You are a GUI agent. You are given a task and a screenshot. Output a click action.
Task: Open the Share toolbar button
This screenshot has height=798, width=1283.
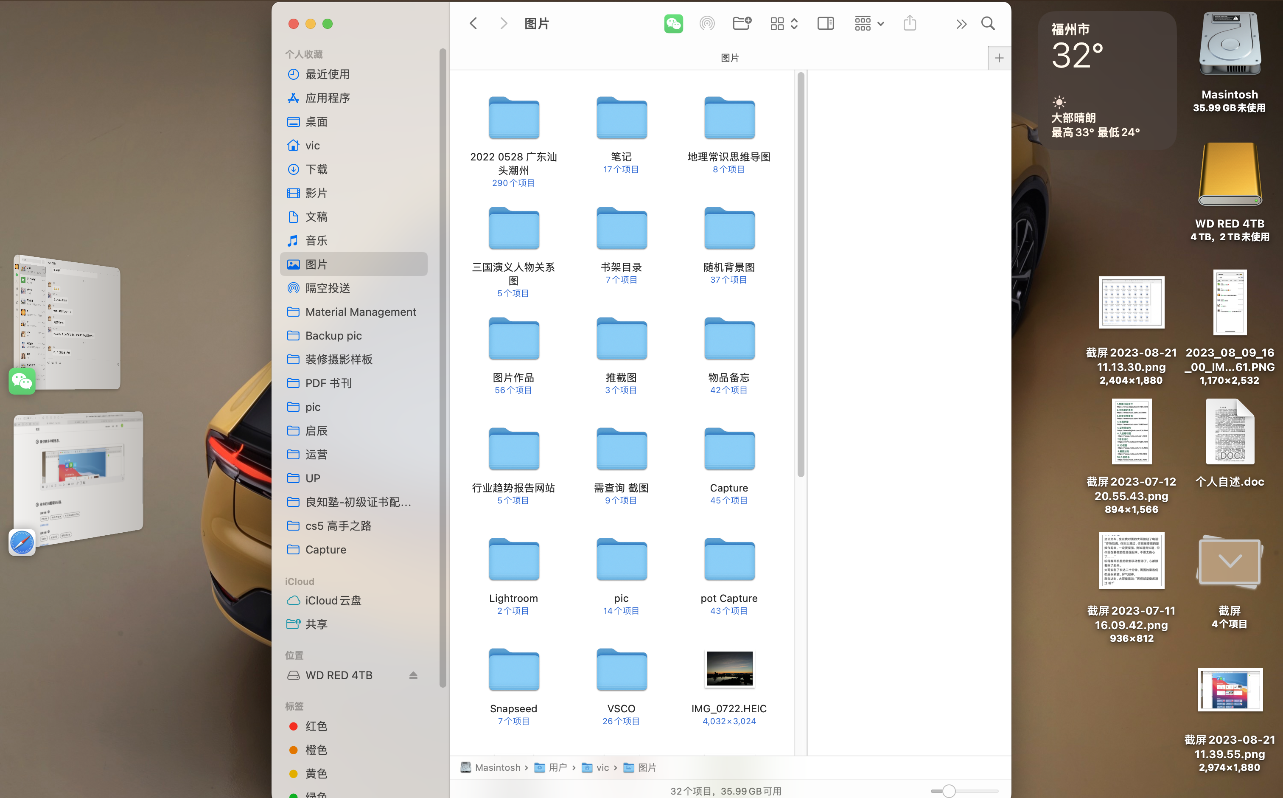(910, 24)
